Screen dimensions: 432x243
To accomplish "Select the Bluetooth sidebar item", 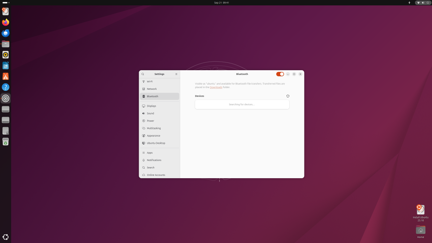I will [x=159, y=96].
